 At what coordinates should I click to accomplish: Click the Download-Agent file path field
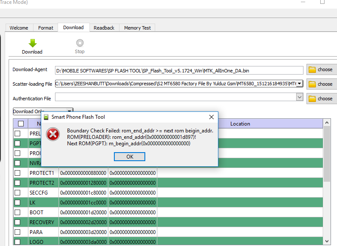pyautogui.click(x=179, y=70)
